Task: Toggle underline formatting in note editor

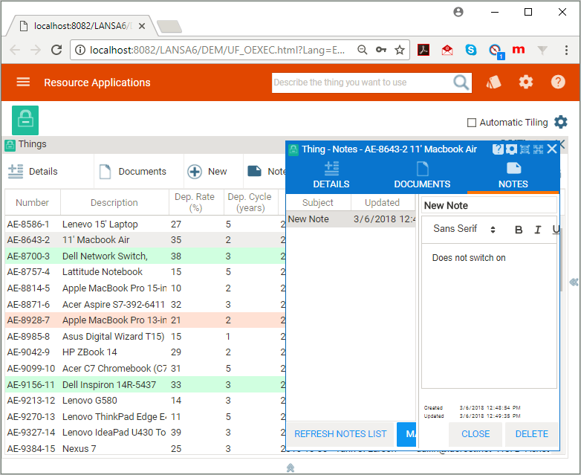Action: click(x=556, y=230)
